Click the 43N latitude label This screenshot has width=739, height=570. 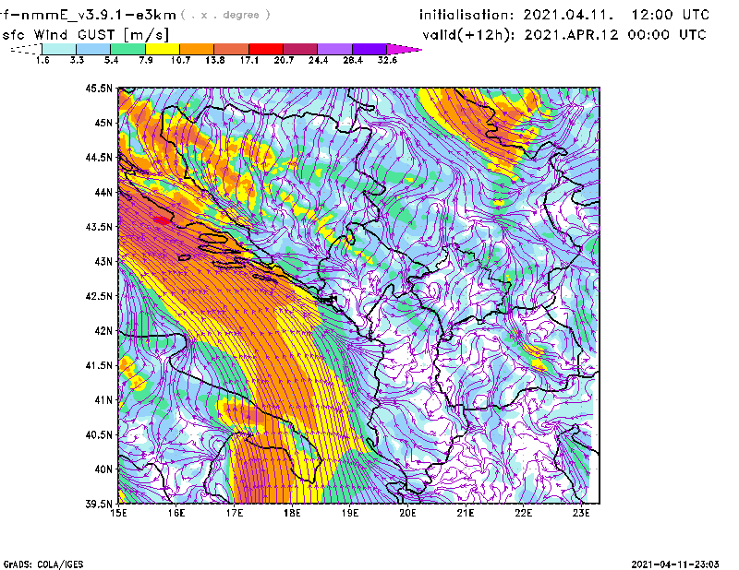pyautogui.click(x=103, y=261)
